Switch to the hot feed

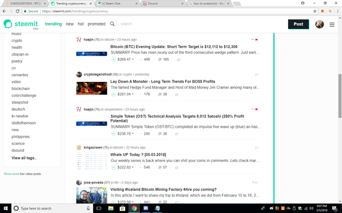[x=81, y=24]
